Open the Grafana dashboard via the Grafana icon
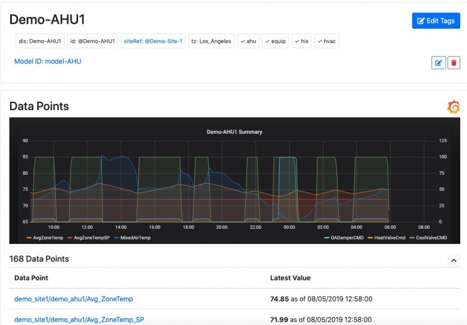Viewport: 467px width, 325px height. click(453, 107)
